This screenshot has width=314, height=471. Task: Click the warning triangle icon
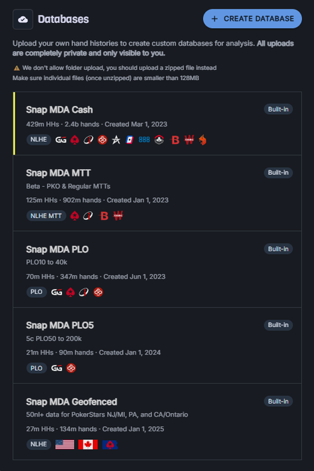(17, 68)
